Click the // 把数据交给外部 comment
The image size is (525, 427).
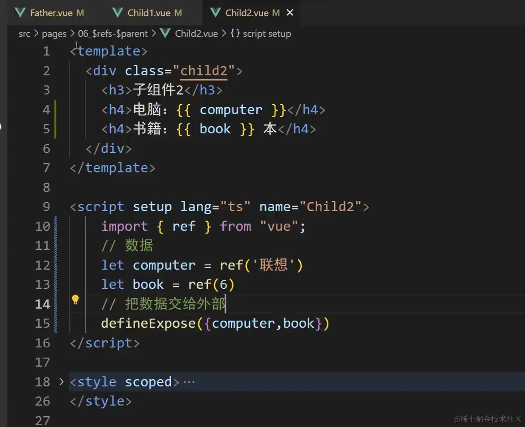pos(164,304)
